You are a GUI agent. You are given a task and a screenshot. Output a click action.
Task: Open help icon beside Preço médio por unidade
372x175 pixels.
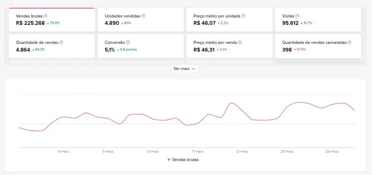pyautogui.click(x=243, y=16)
